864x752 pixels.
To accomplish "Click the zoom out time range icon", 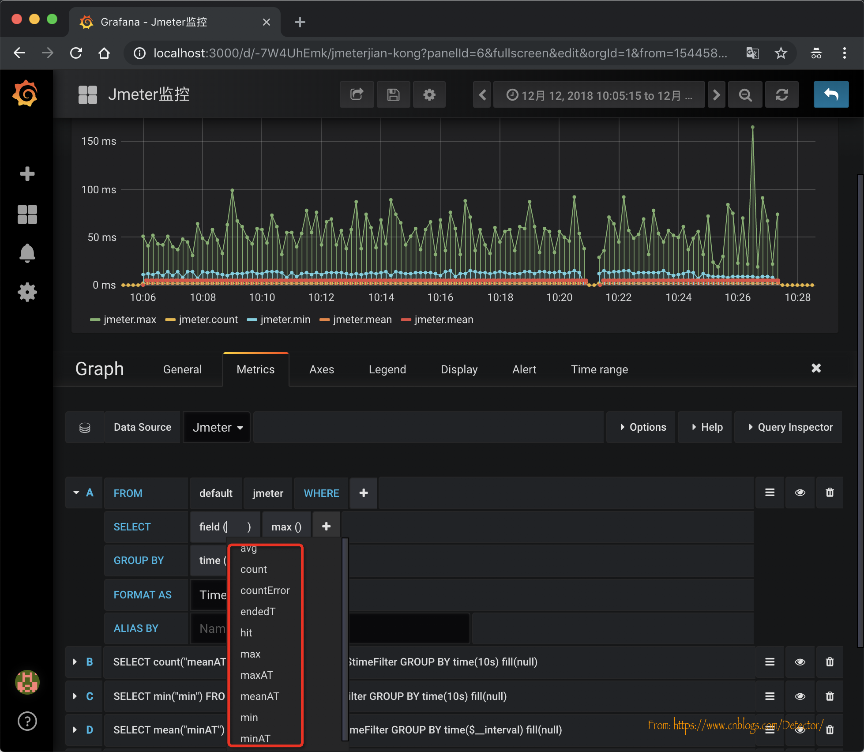I will [x=745, y=94].
